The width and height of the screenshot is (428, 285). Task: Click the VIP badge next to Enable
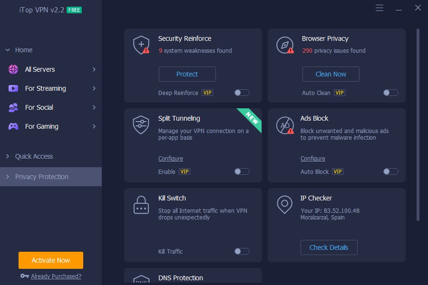(x=184, y=171)
